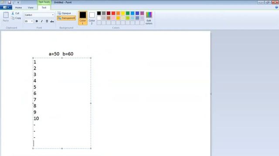Pick the rose pink color swatch
The height and width of the screenshot is (156, 279).
coord(113,18)
